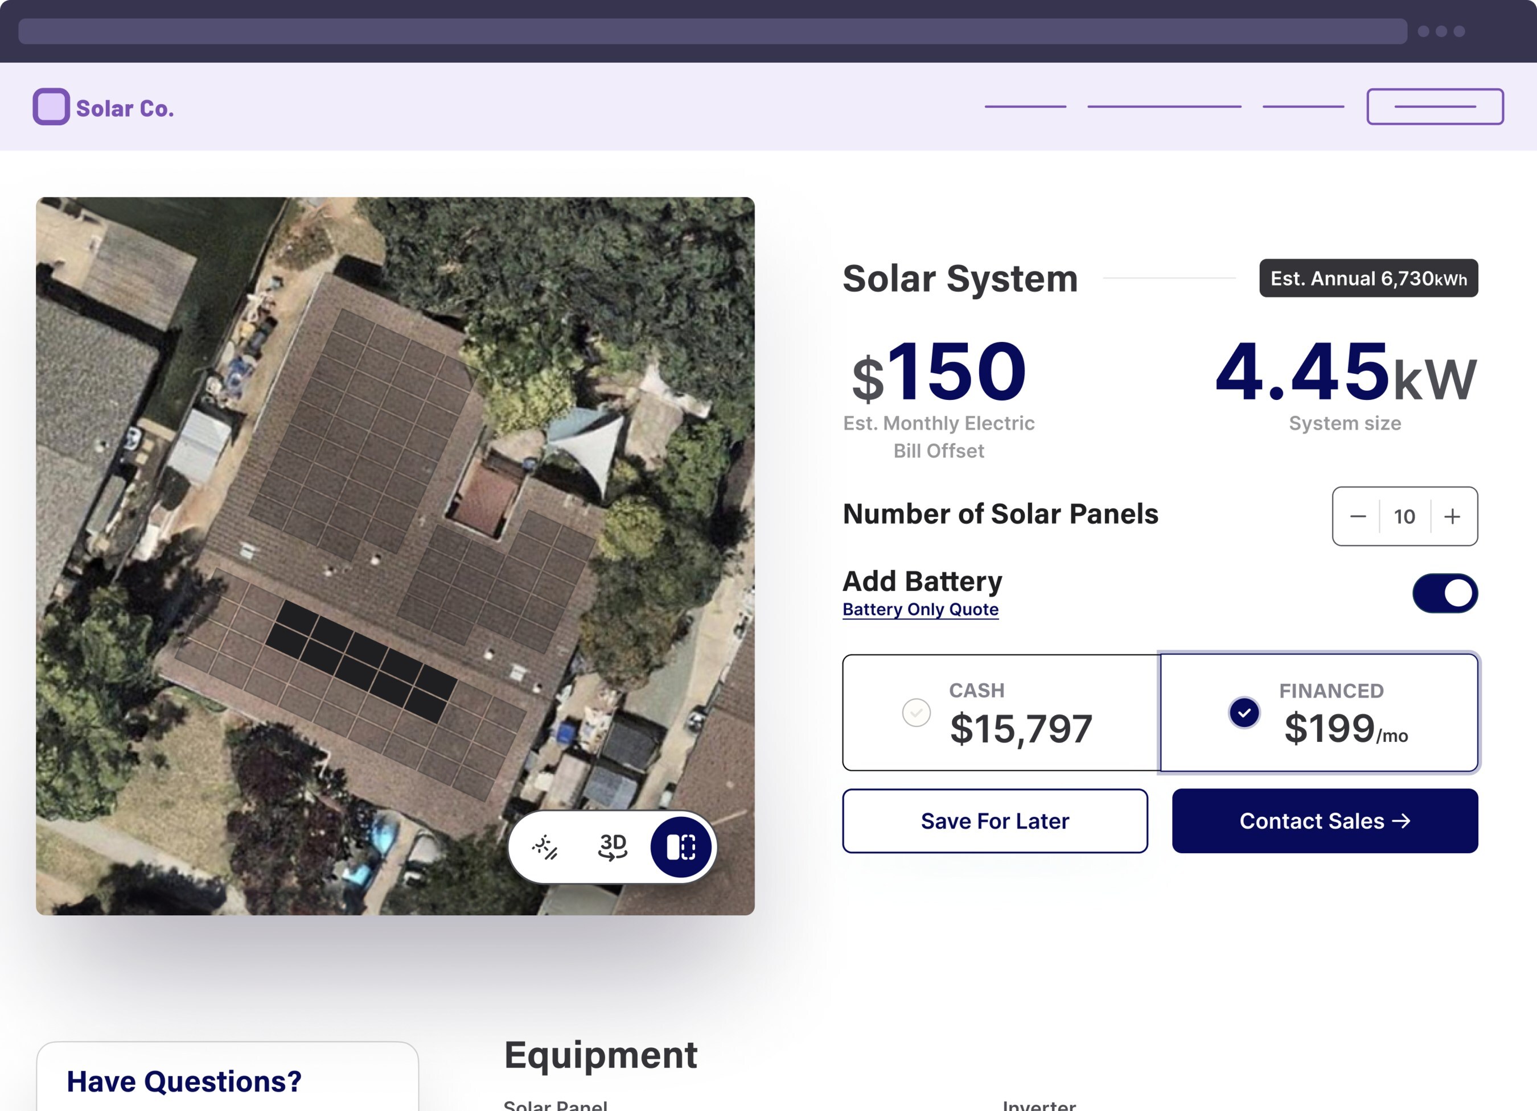Decrease number of solar panels
This screenshot has height=1111, width=1537.
click(1358, 515)
